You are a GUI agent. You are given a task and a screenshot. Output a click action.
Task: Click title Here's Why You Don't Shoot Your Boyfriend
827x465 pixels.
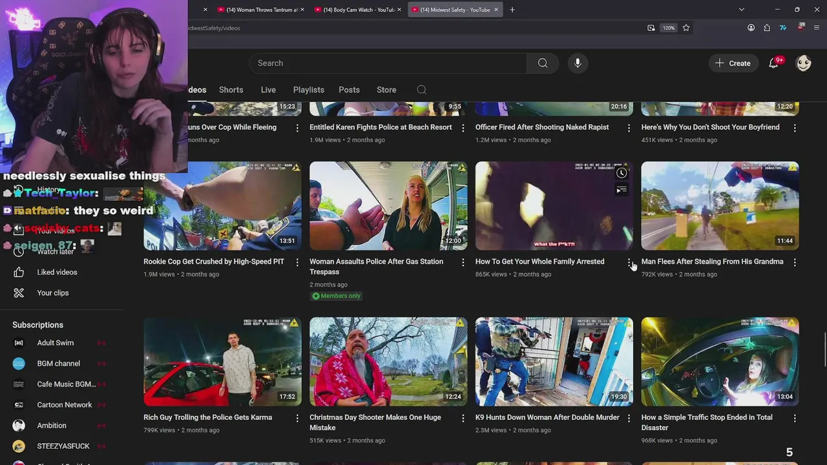tap(710, 127)
